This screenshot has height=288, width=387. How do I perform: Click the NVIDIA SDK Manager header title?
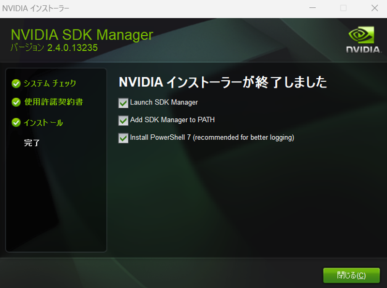(x=82, y=35)
